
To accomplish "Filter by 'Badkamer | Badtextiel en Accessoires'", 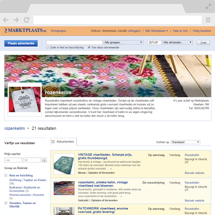I will coord(25,189).
